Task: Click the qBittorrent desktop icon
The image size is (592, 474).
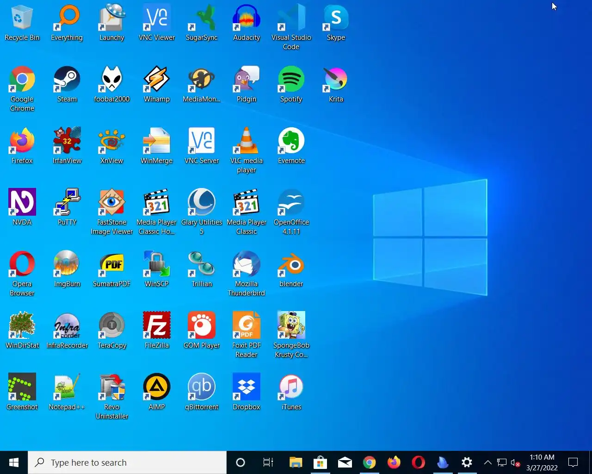Action: tap(201, 393)
